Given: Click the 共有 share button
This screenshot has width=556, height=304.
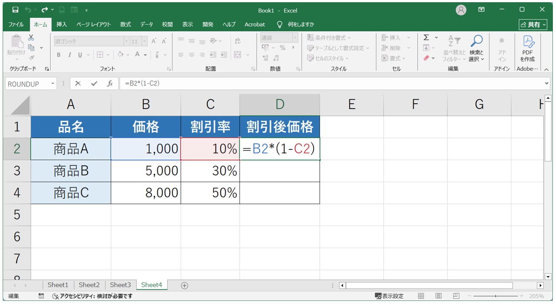Looking at the screenshot, I should click(x=533, y=24).
